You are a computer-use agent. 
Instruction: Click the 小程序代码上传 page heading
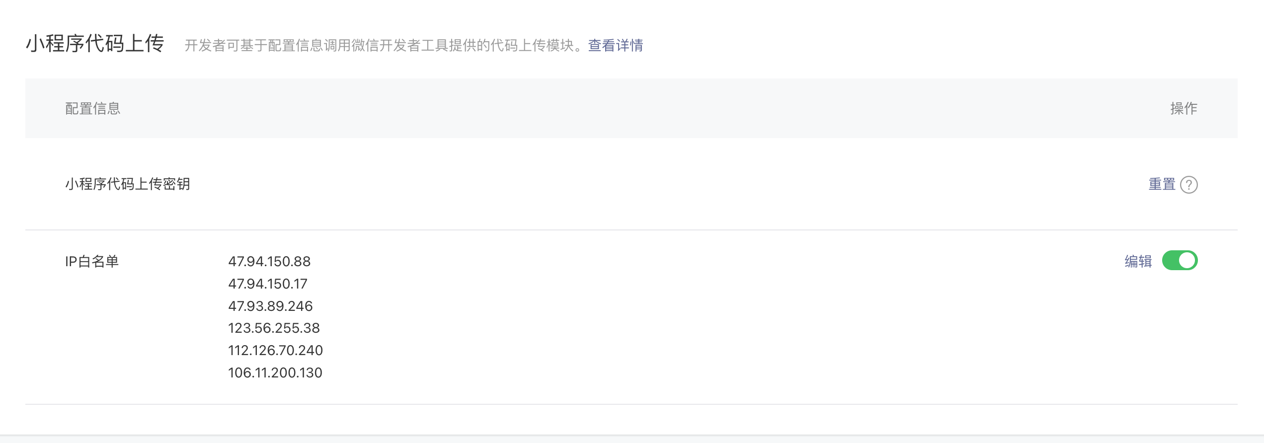coord(95,44)
